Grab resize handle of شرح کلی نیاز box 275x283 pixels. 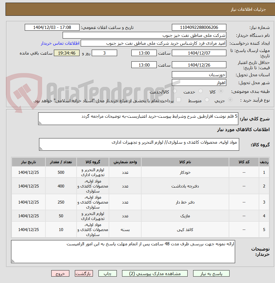[40, 123]
